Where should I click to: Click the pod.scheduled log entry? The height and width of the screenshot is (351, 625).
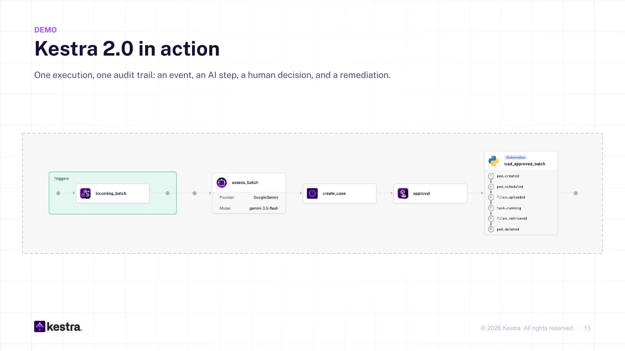click(x=510, y=187)
